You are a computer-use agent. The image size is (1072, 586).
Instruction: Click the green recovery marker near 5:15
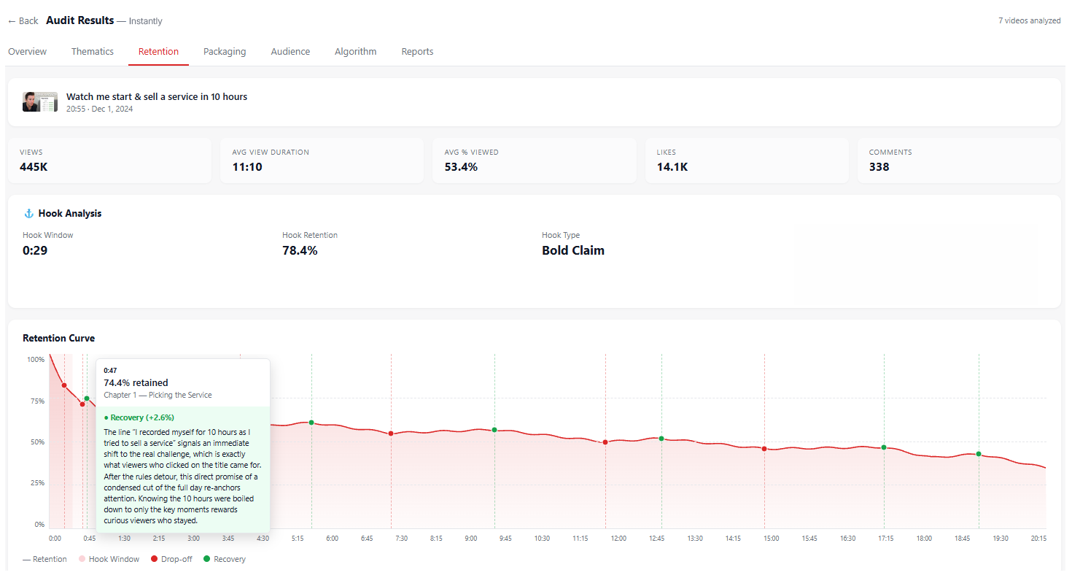coord(311,423)
